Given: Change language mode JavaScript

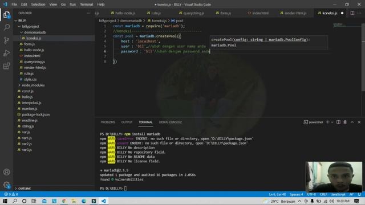Looking at the screenshot, I should pos(338,194).
